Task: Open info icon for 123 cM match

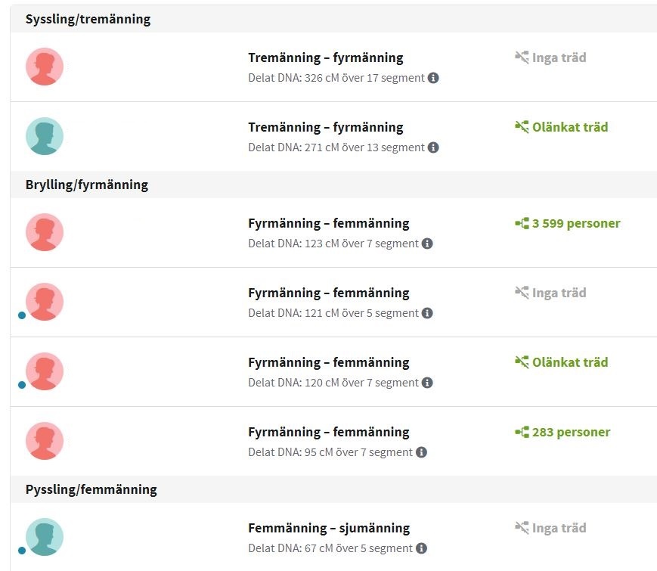Action: coord(427,244)
